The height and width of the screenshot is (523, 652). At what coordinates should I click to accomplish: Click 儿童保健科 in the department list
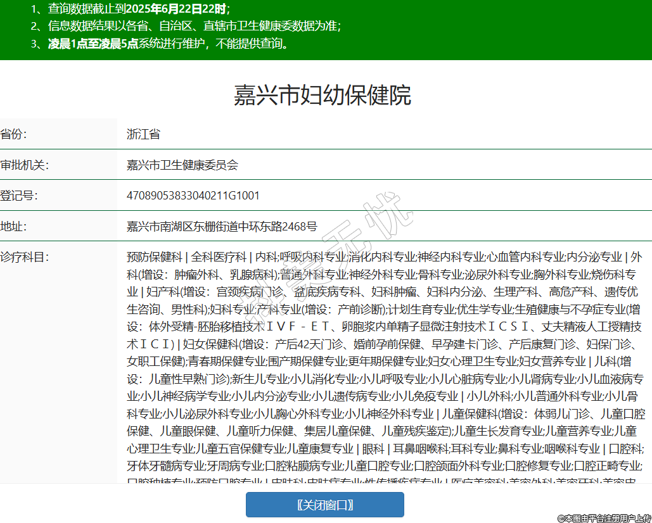(x=470, y=414)
